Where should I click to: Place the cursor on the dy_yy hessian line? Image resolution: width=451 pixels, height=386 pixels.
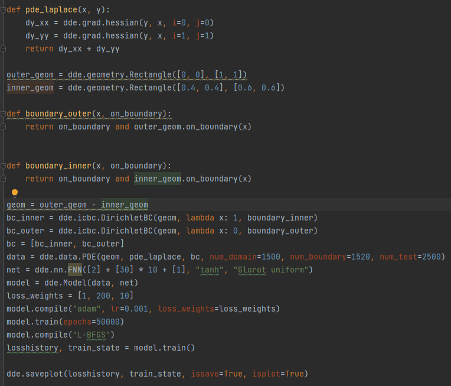[119, 35]
